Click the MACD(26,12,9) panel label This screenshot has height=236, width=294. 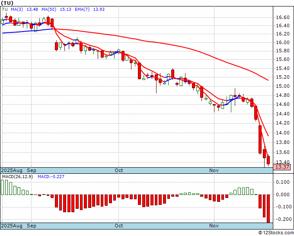pos(17,177)
